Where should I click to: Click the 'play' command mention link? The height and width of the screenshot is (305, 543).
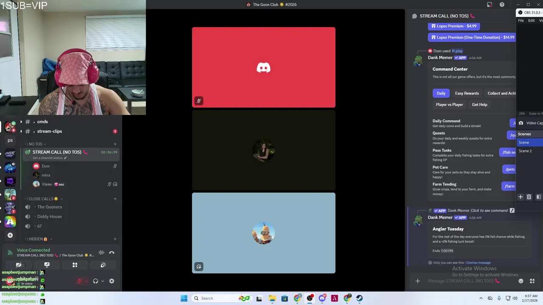click(457, 51)
